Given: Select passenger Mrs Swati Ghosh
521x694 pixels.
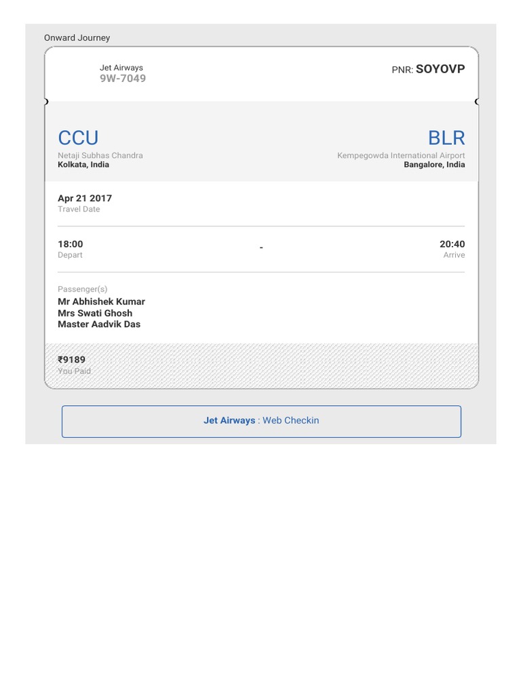Looking at the screenshot, I should pyautogui.click(x=95, y=313).
